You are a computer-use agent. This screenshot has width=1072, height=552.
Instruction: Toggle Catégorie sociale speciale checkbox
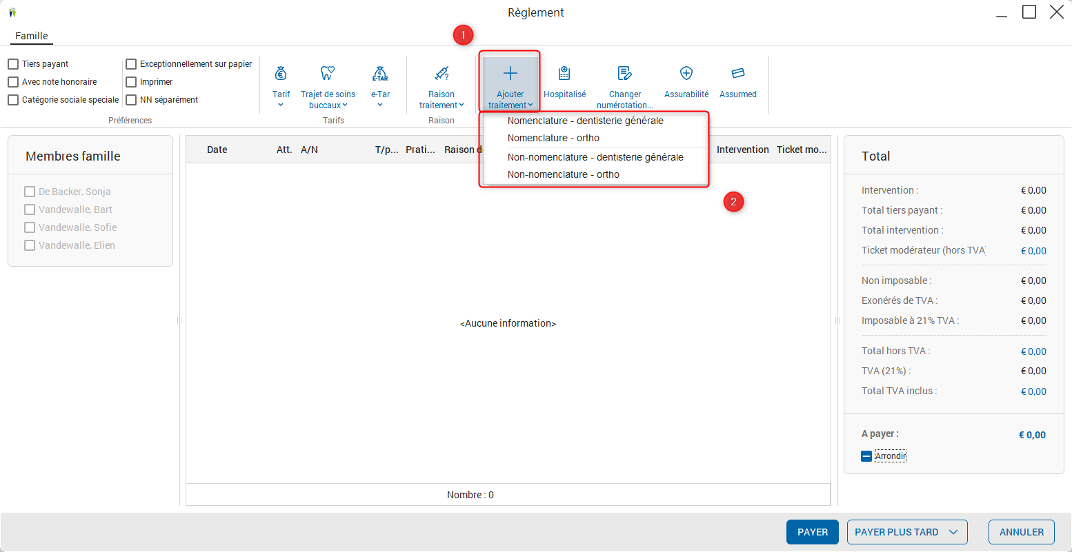[x=13, y=100]
